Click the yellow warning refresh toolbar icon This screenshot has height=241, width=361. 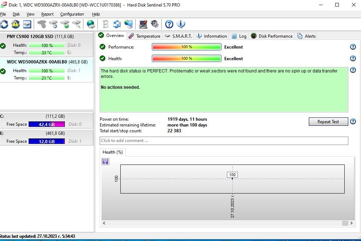tap(16, 24)
